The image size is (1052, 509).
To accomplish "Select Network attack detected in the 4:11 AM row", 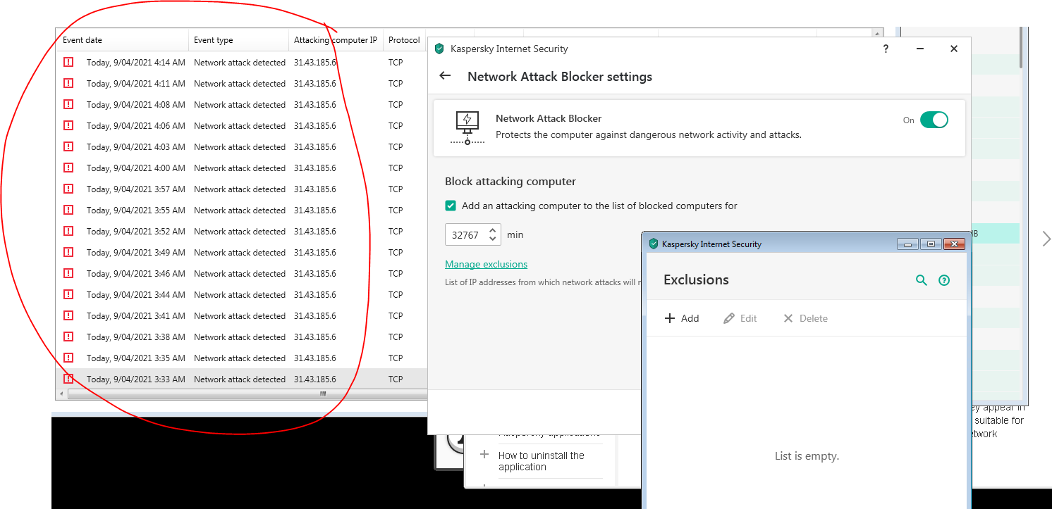I will pos(240,83).
